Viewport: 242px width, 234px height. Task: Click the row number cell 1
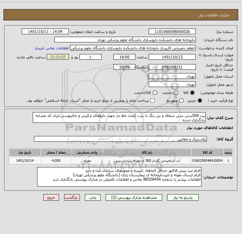(x=228, y=161)
